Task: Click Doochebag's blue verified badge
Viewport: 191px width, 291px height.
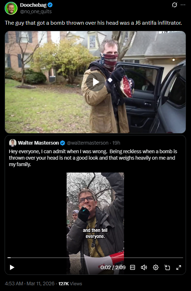Action: [50, 5]
